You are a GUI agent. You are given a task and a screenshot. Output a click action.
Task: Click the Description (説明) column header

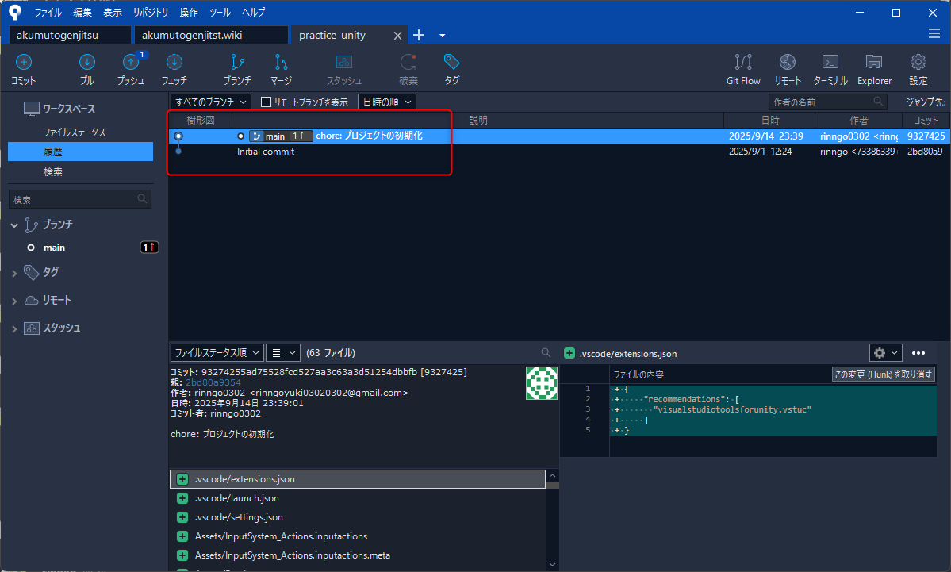point(478,120)
